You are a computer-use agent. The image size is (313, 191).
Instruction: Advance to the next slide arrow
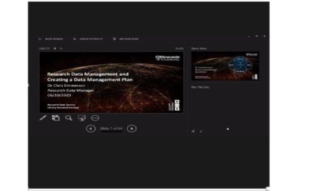pyautogui.click(x=132, y=128)
